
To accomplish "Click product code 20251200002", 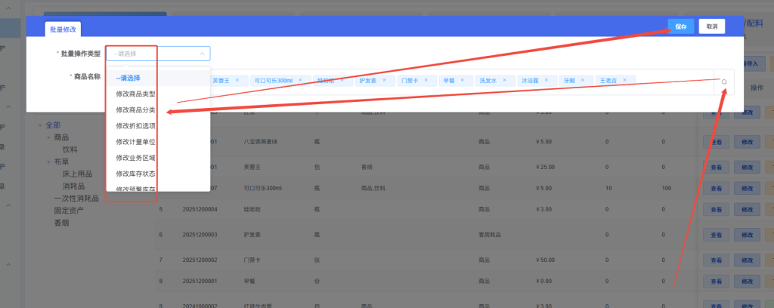I will [200, 260].
